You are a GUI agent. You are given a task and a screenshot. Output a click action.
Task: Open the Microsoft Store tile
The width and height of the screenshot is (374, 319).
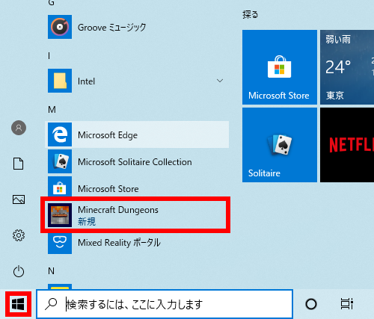[x=280, y=67]
